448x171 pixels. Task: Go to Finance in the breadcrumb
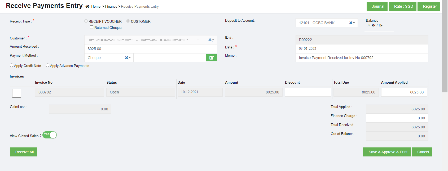111,7
